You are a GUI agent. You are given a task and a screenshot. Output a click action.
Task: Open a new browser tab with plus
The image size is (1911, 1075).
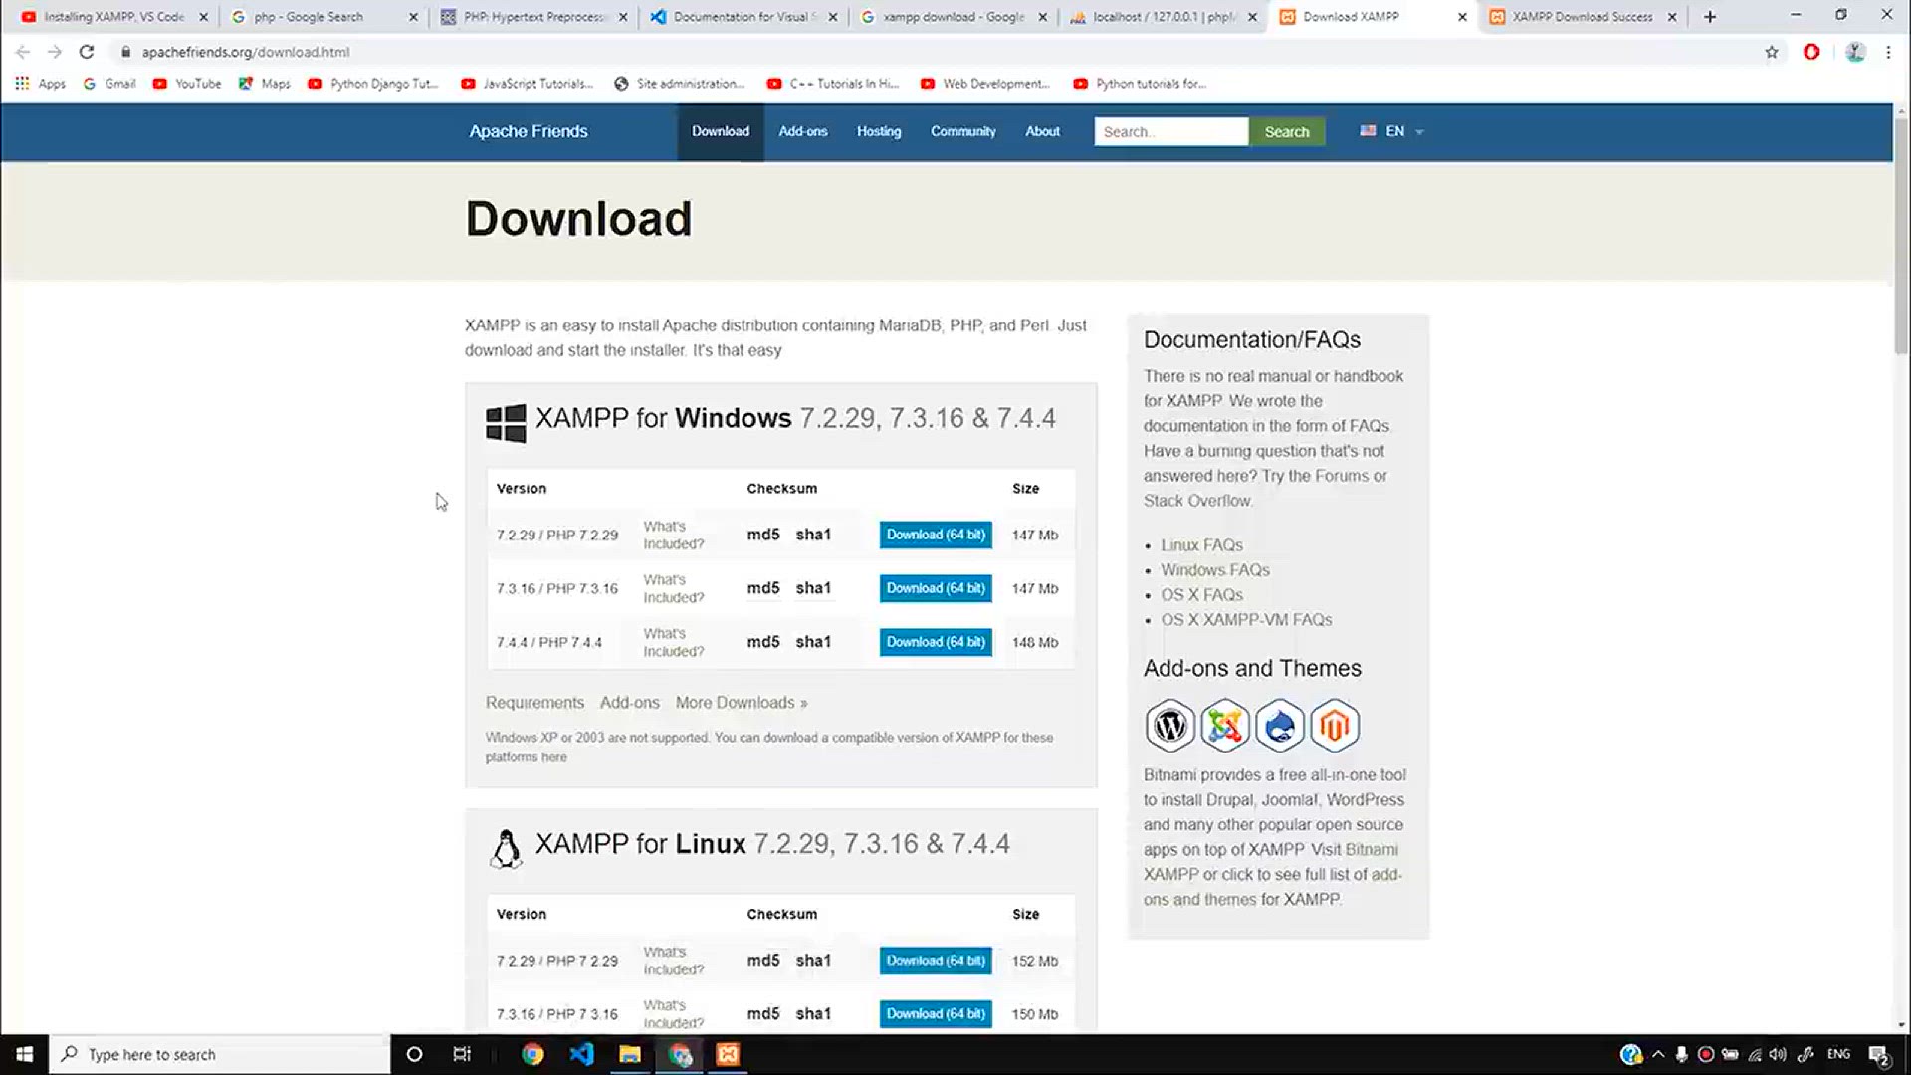click(1710, 17)
